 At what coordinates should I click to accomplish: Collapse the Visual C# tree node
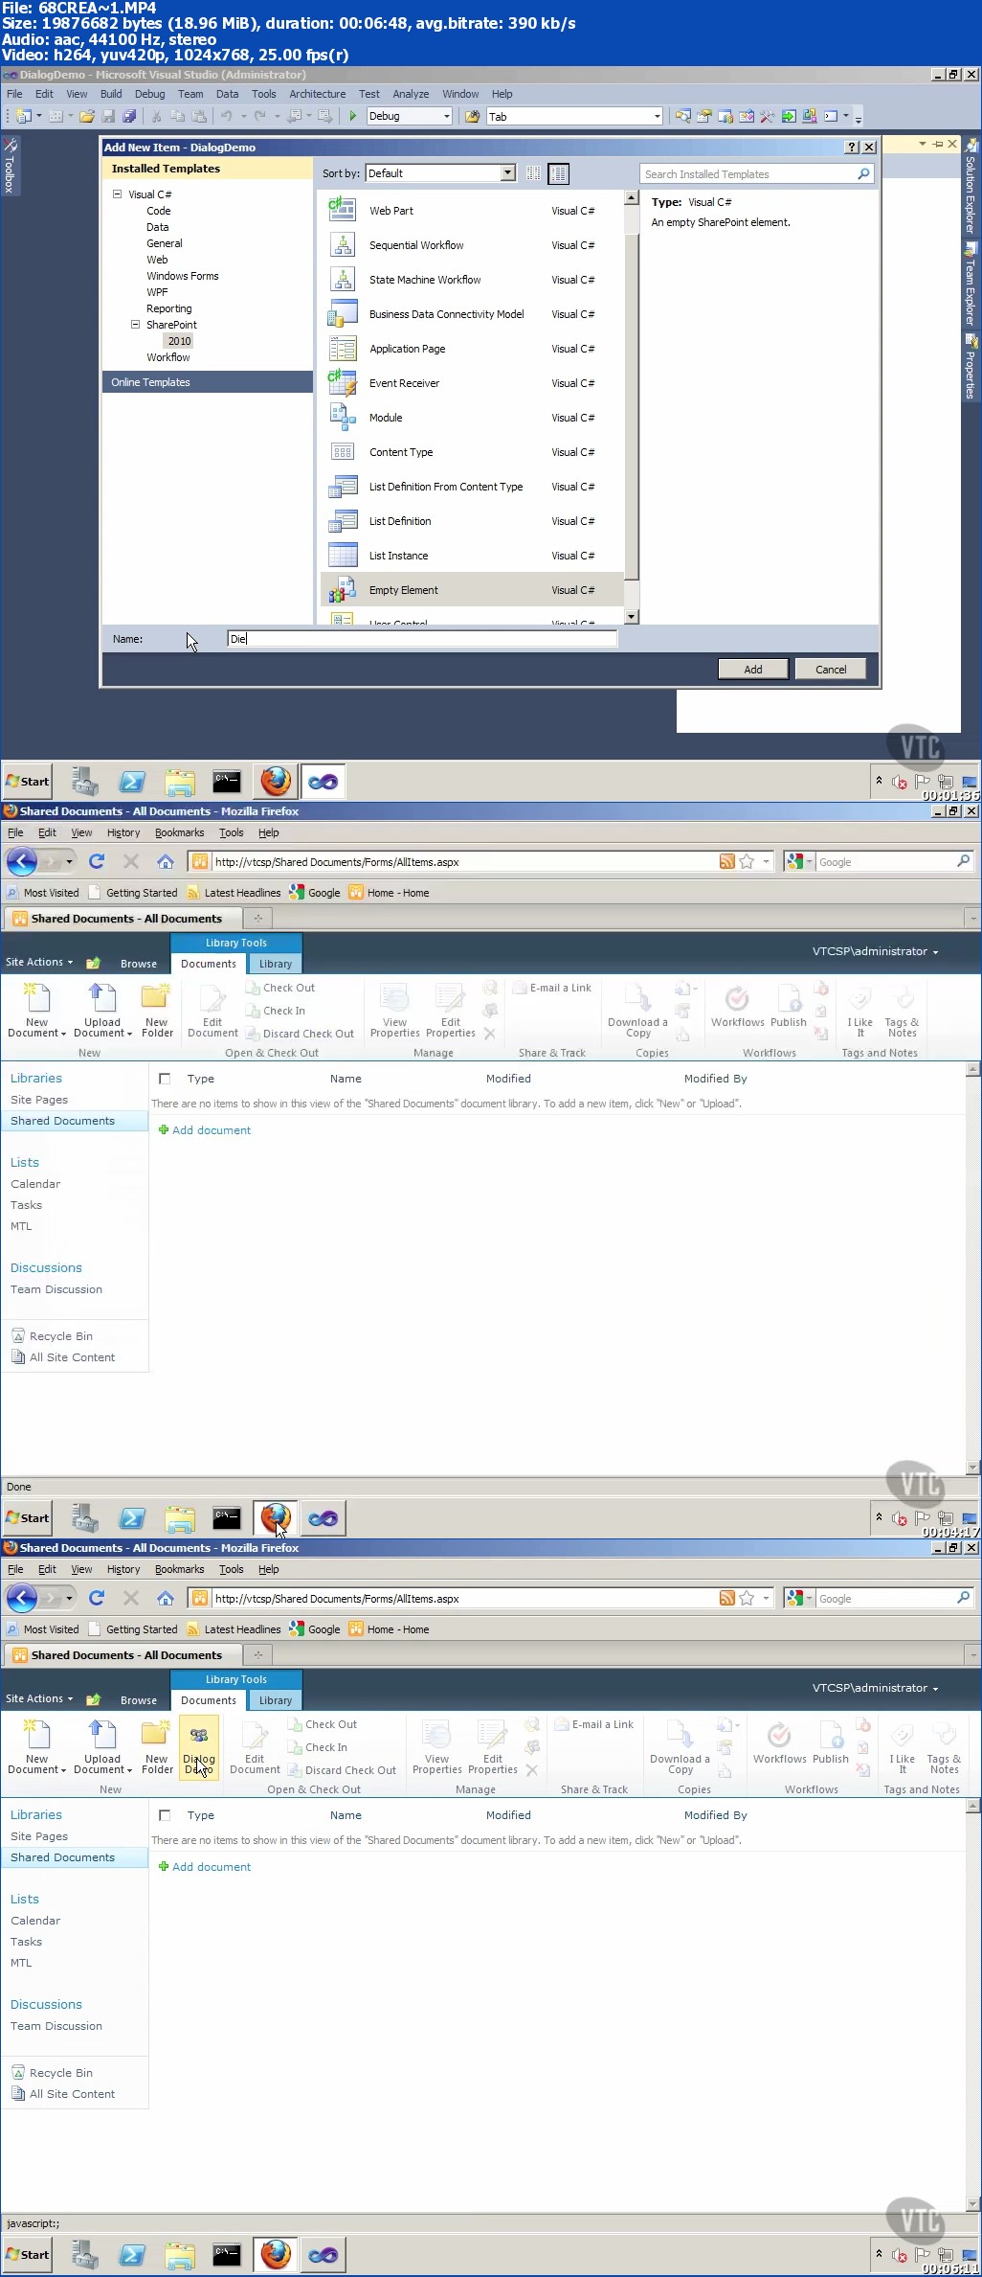click(118, 194)
